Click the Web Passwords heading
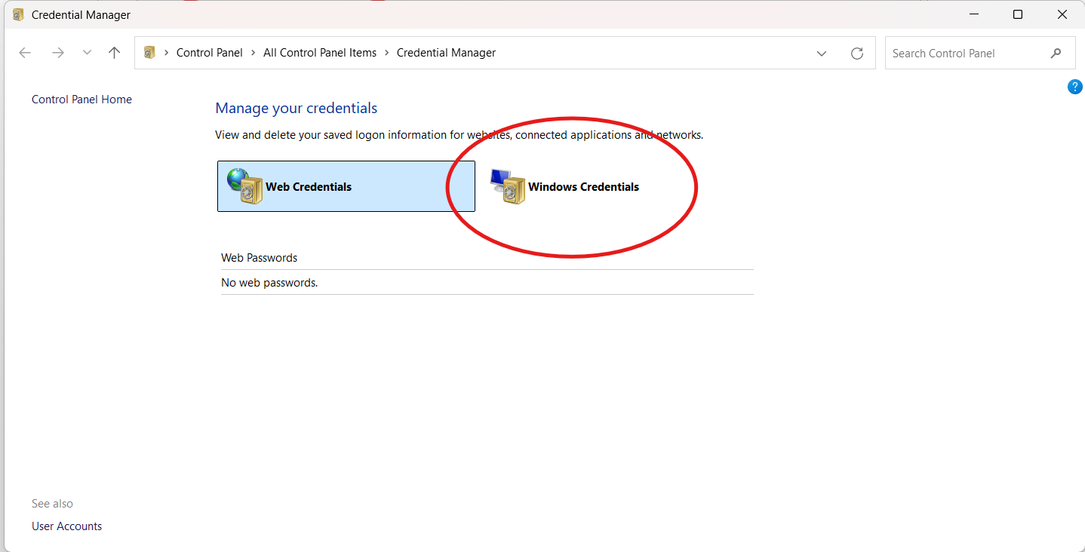 pyautogui.click(x=259, y=258)
